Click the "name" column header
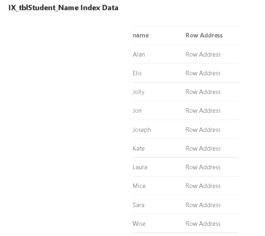Screen dimensions: 265x236 pyautogui.click(x=141, y=35)
